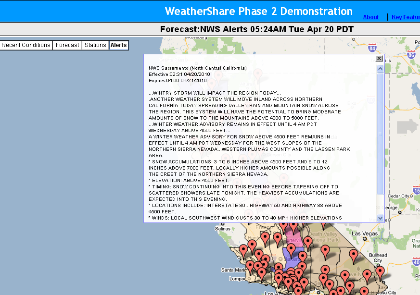Image resolution: width=420 pixels, height=295 pixels.
Task: Click the NWS Sacramento alert heading text
Action: point(197,68)
